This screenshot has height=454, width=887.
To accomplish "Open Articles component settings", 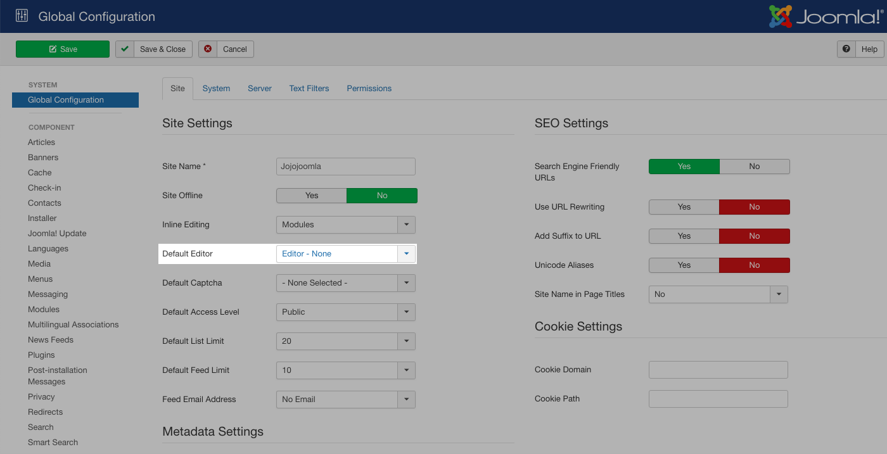I will tap(42, 142).
